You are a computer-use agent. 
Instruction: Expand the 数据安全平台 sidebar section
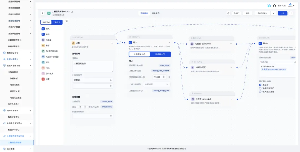coord(31,53)
